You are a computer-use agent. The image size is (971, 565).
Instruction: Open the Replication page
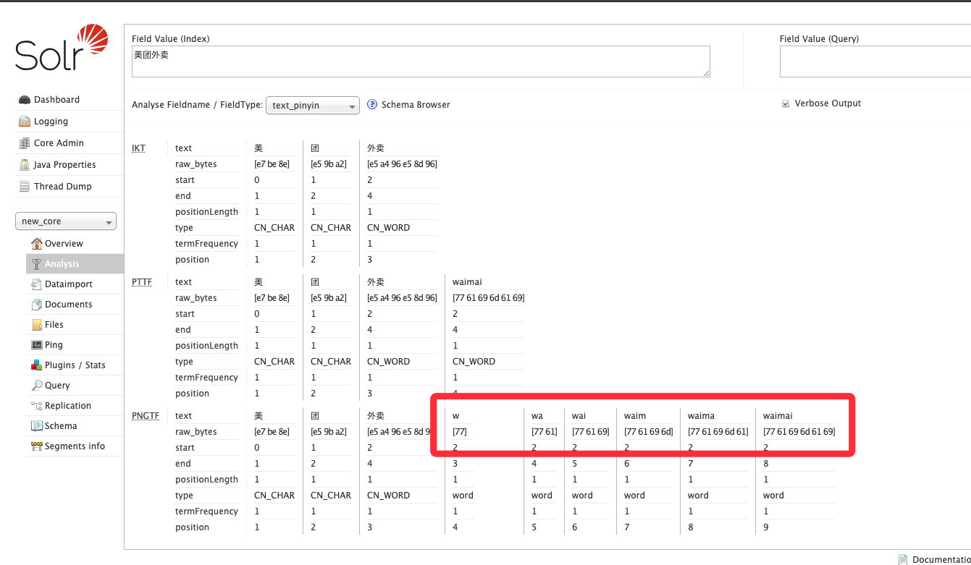click(68, 406)
